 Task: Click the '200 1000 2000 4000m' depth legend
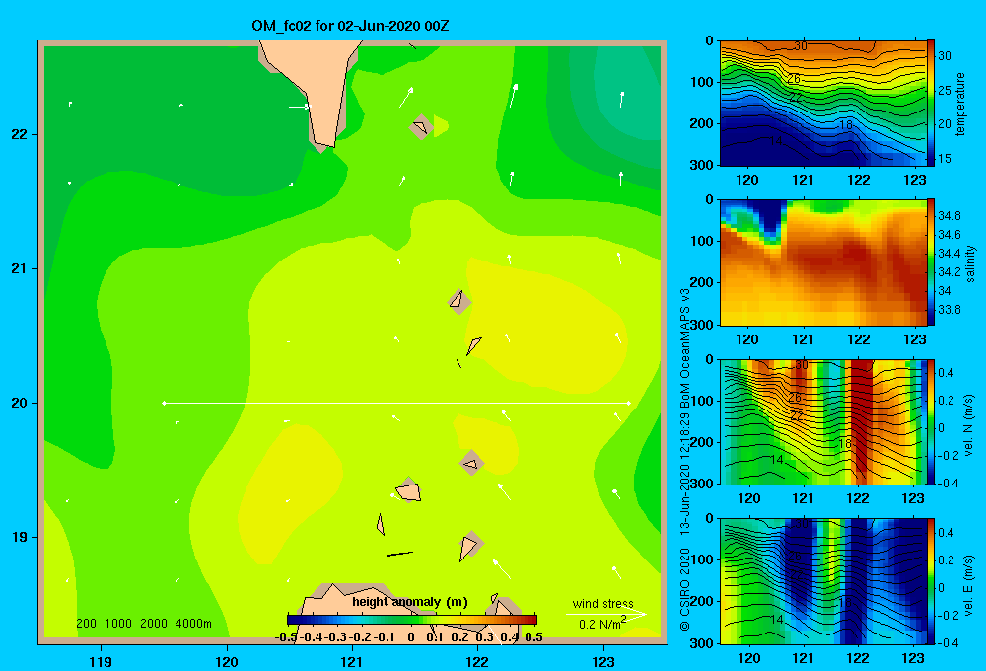point(143,624)
